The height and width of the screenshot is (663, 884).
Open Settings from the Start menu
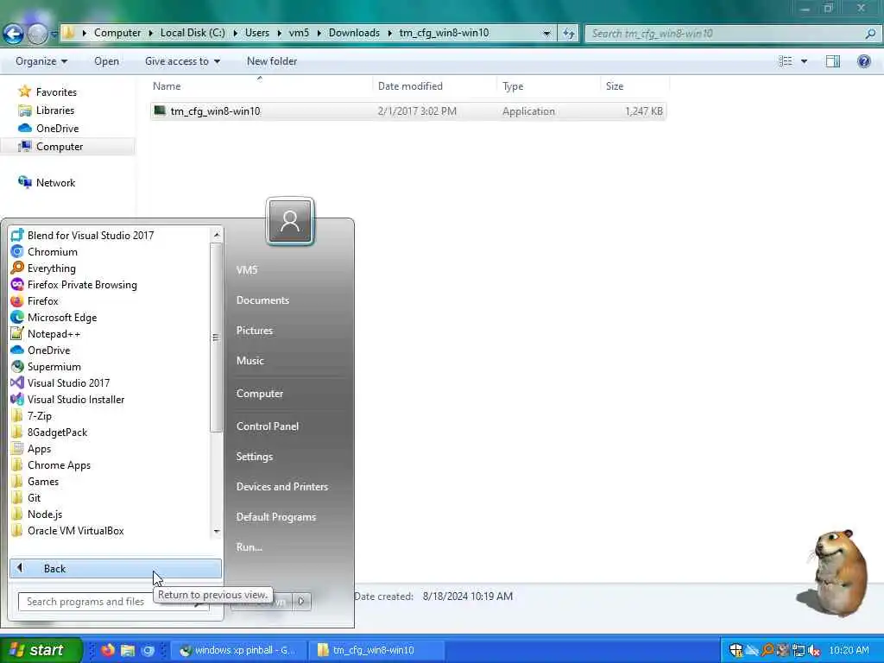pyautogui.click(x=255, y=456)
